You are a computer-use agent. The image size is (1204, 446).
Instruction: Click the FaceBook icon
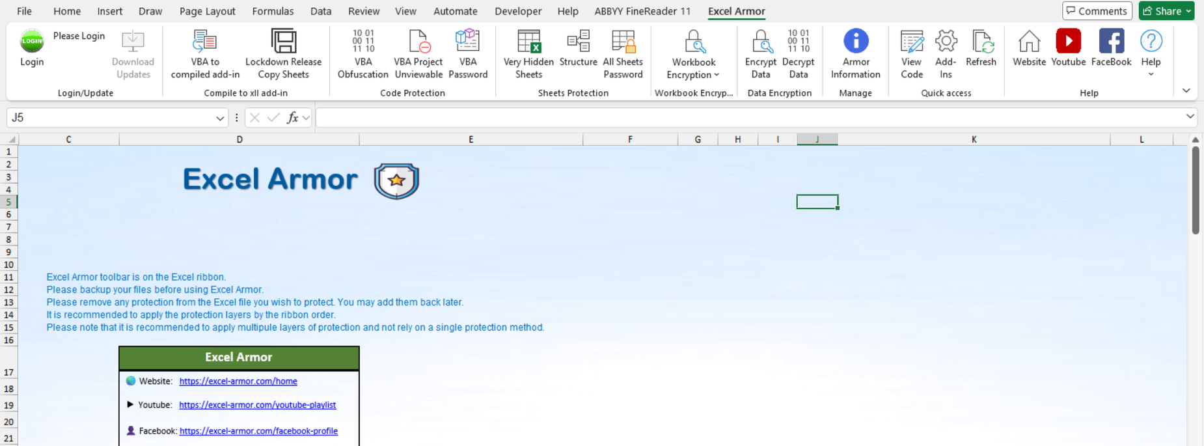[x=1111, y=41]
